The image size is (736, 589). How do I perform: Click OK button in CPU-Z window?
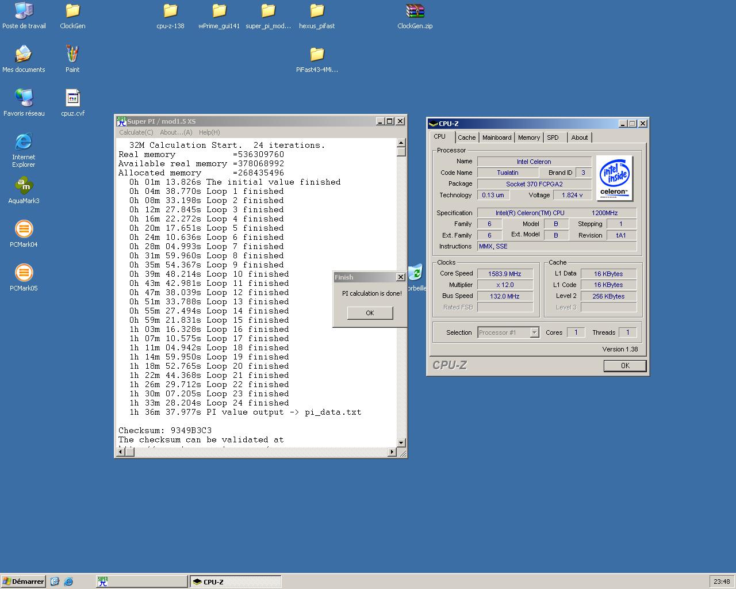(x=625, y=366)
